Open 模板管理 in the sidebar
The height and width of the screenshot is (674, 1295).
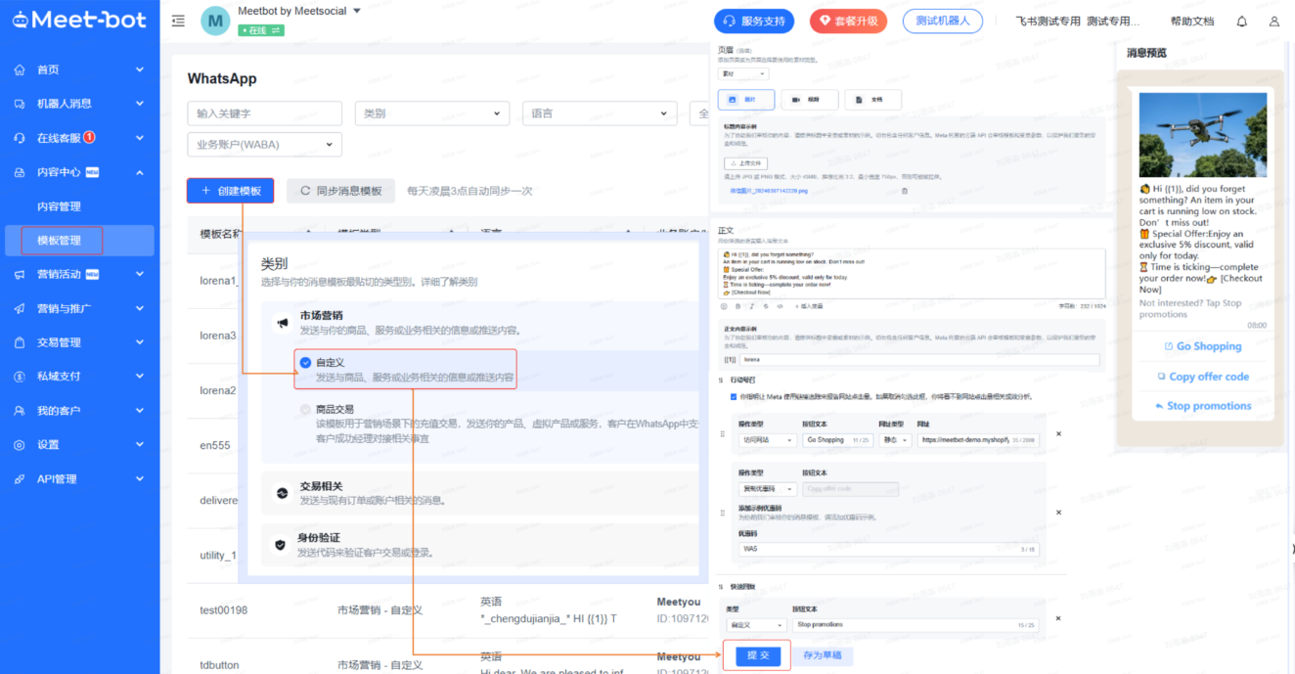click(x=79, y=241)
